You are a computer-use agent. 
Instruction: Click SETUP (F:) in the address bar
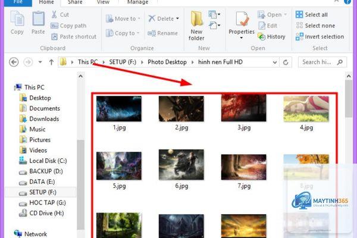coord(123,62)
